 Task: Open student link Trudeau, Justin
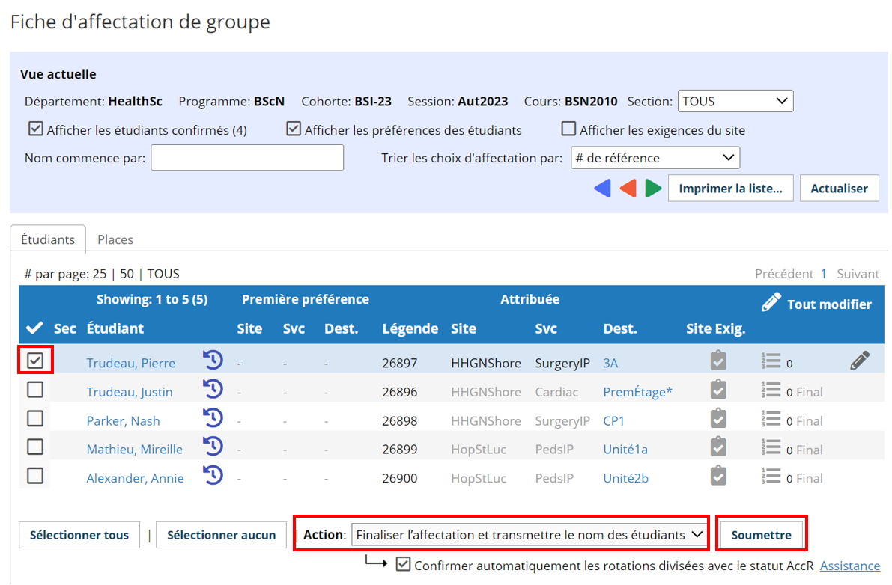tap(129, 391)
